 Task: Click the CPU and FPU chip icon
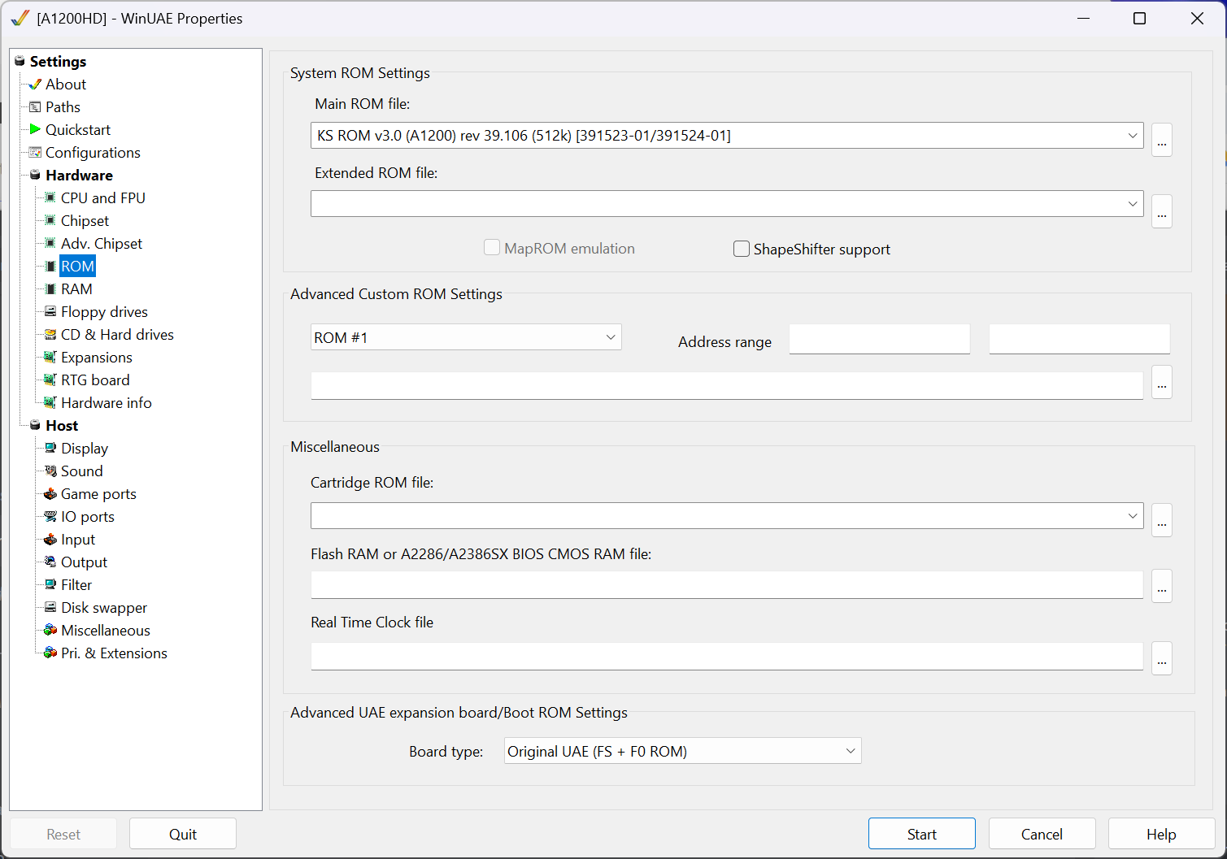(x=50, y=197)
